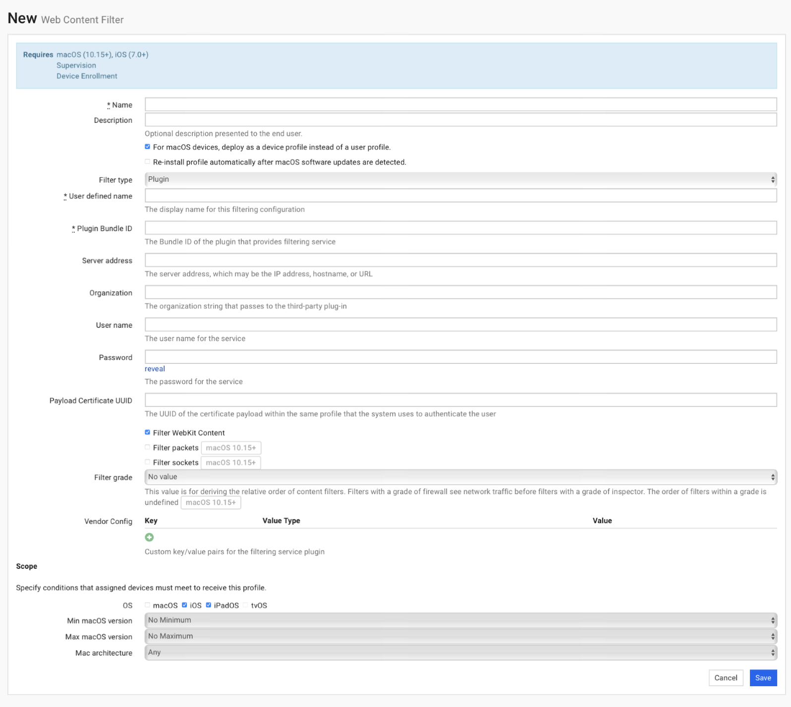Click macOS 10.15+ badge beside Filter packets
This screenshot has width=791, height=707.
coord(231,448)
